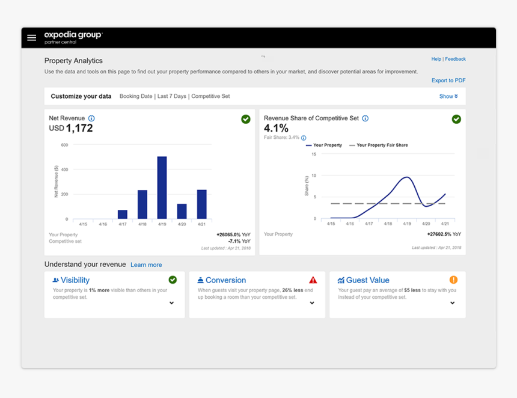Click the 4/20 bar in Net Revenue chart
Screen dimensions: 517x398
point(182,212)
